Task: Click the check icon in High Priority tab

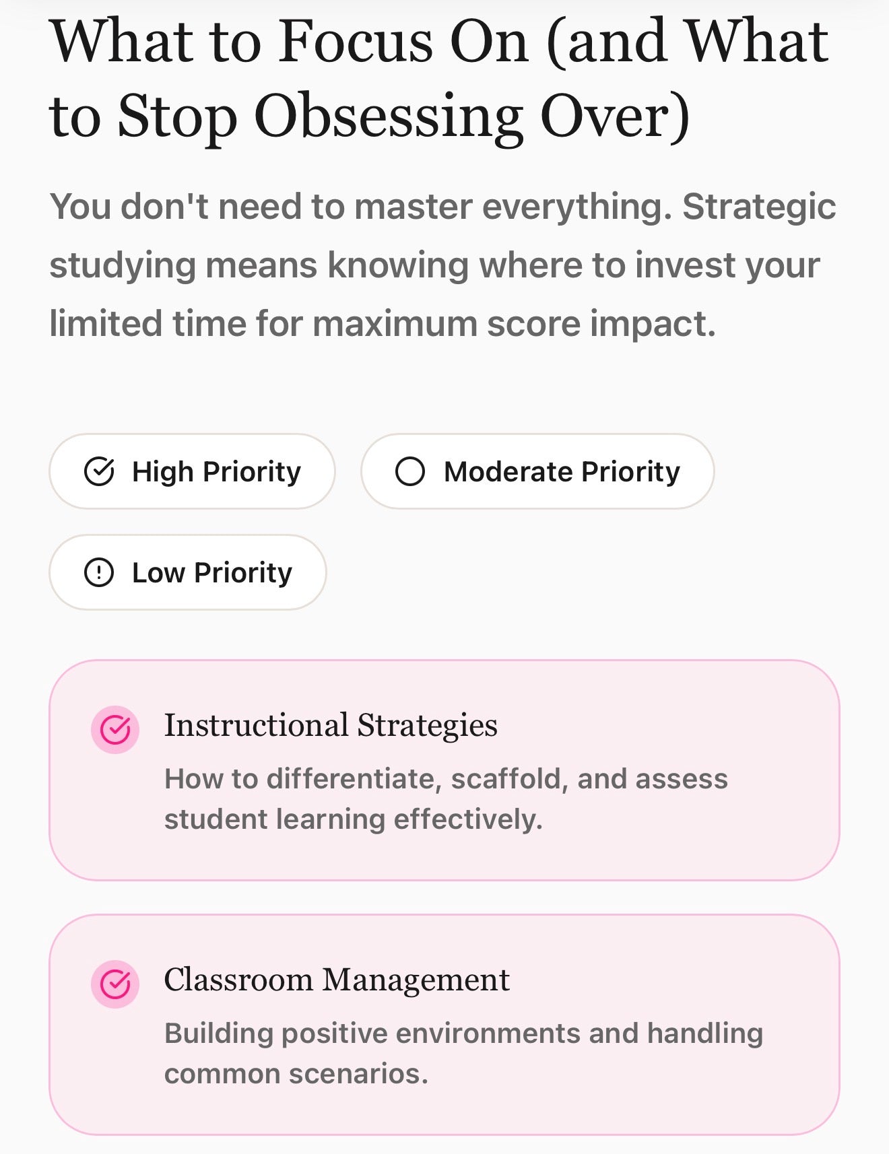Action: (x=99, y=471)
